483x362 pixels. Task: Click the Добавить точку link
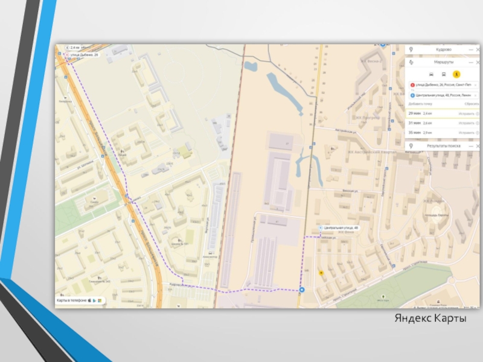click(x=420, y=104)
